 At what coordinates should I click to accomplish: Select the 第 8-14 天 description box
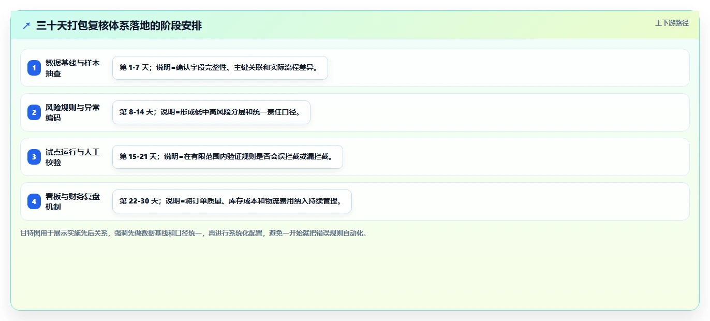pos(211,112)
